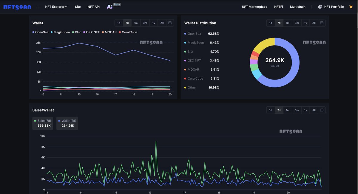Select 7d range in Wallet Distribution

(279, 23)
